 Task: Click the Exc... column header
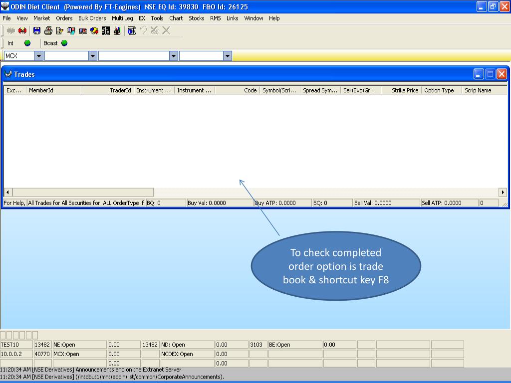15,90
